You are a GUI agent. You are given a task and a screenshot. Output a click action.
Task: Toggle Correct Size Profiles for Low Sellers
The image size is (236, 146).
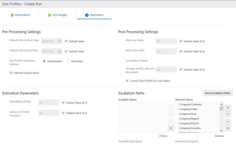pos(127,81)
